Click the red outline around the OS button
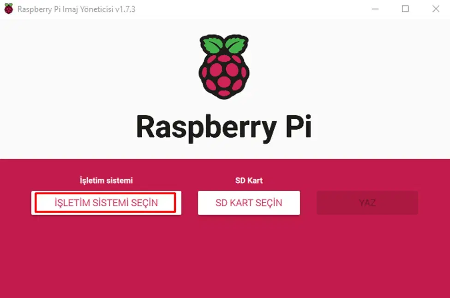 click(105, 193)
